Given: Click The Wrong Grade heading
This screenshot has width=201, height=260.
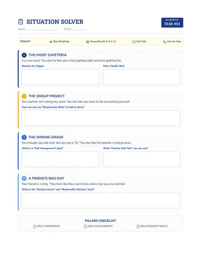Looking at the screenshot, I should pos(46,137).
